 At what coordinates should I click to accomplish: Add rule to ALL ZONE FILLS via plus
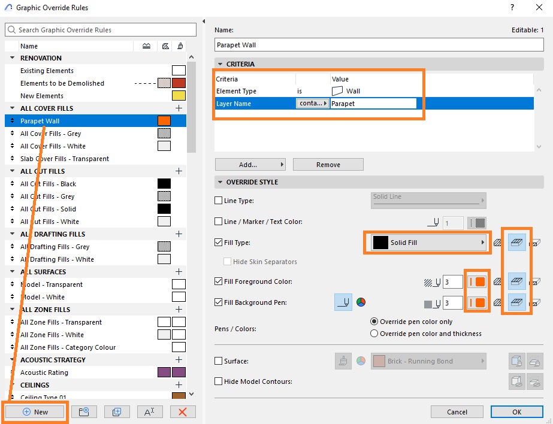[179, 309]
